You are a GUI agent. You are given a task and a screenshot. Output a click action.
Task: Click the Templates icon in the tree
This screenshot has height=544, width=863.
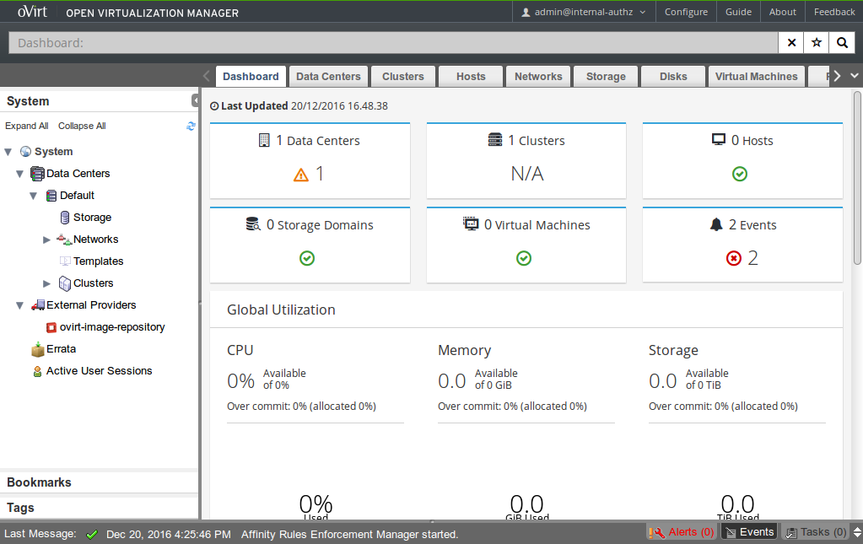(x=65, y=261)
